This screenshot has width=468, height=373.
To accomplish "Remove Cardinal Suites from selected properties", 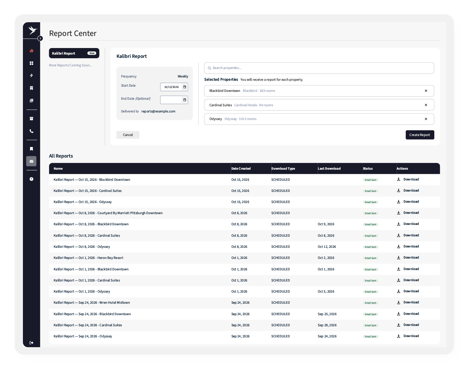I will click(x=426, y=105).
